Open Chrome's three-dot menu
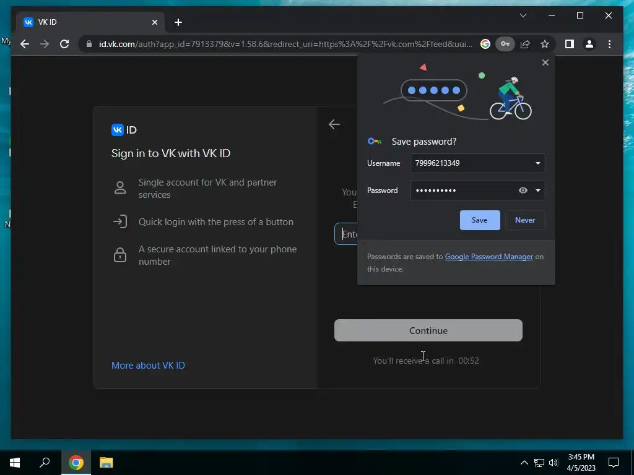The image size is (634, 475). [609, 44]
